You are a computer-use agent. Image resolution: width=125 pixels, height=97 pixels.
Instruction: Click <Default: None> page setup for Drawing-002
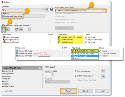pos(67,40)
